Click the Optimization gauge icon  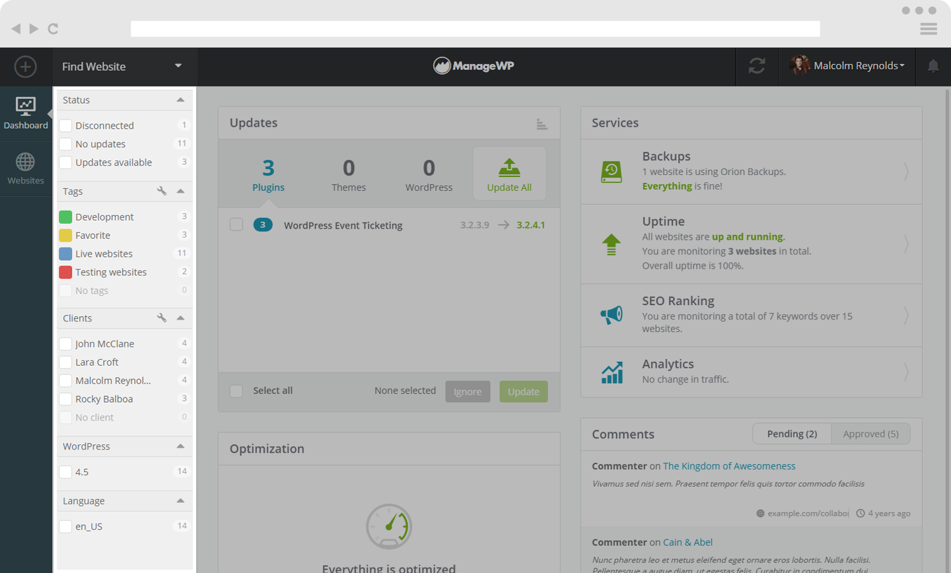(x=389, y=526)
